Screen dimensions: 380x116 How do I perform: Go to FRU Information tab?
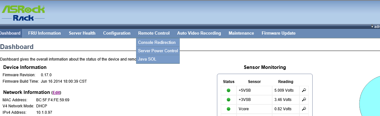pos(44,33)
